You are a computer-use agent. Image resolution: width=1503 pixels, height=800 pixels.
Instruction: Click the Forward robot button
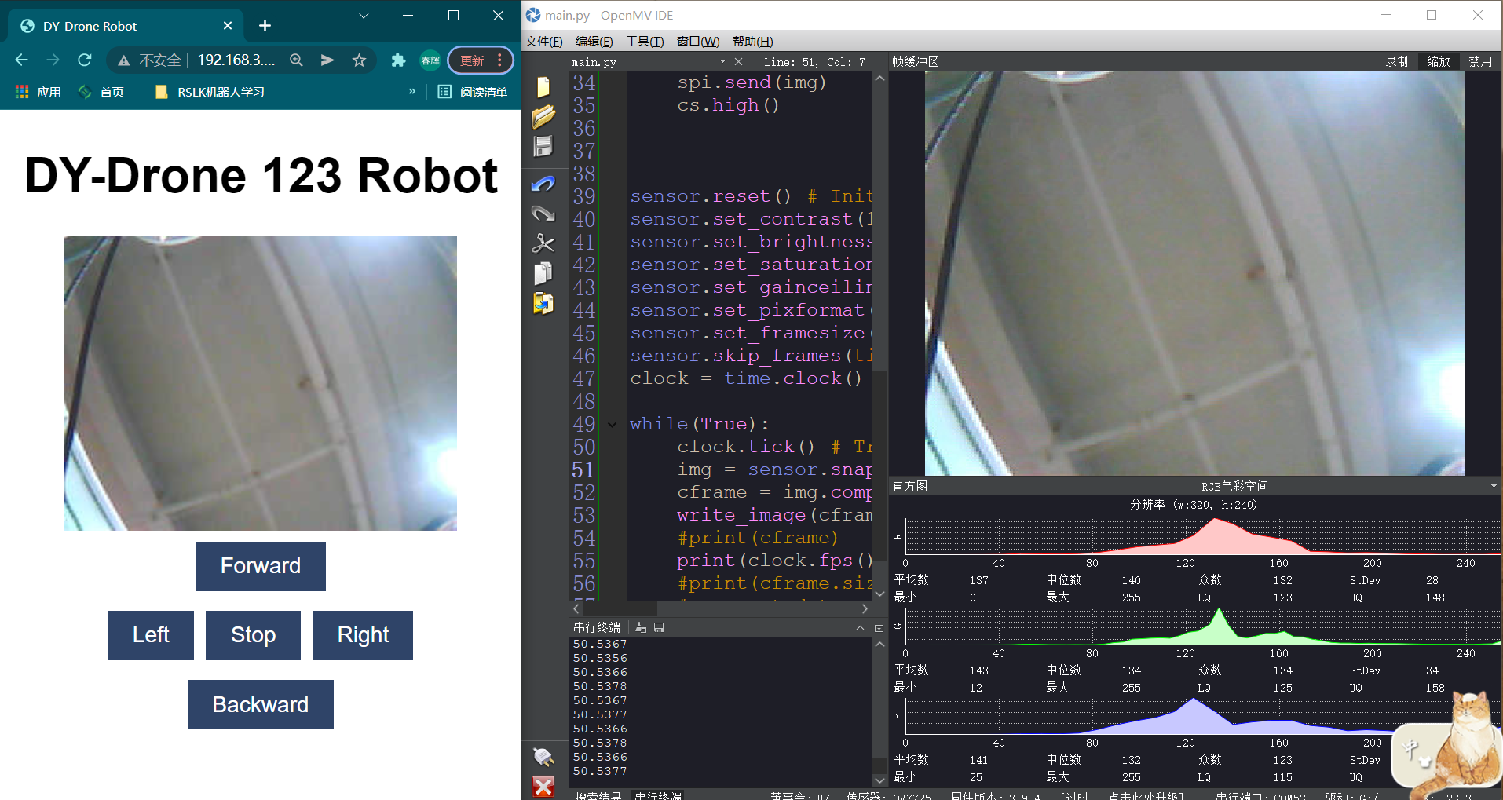(x=261, y=566)
